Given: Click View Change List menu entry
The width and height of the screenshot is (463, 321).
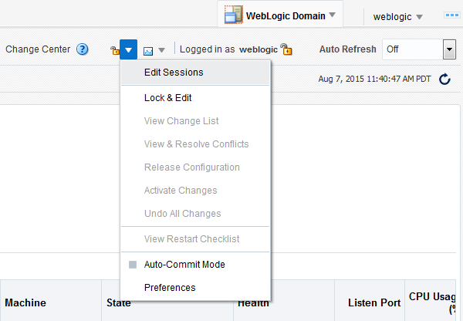Looking at the screenshot, I should pos(181,120).
